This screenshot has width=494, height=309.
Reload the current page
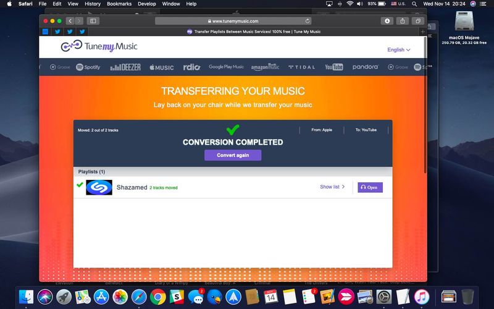tap(308, 21)
